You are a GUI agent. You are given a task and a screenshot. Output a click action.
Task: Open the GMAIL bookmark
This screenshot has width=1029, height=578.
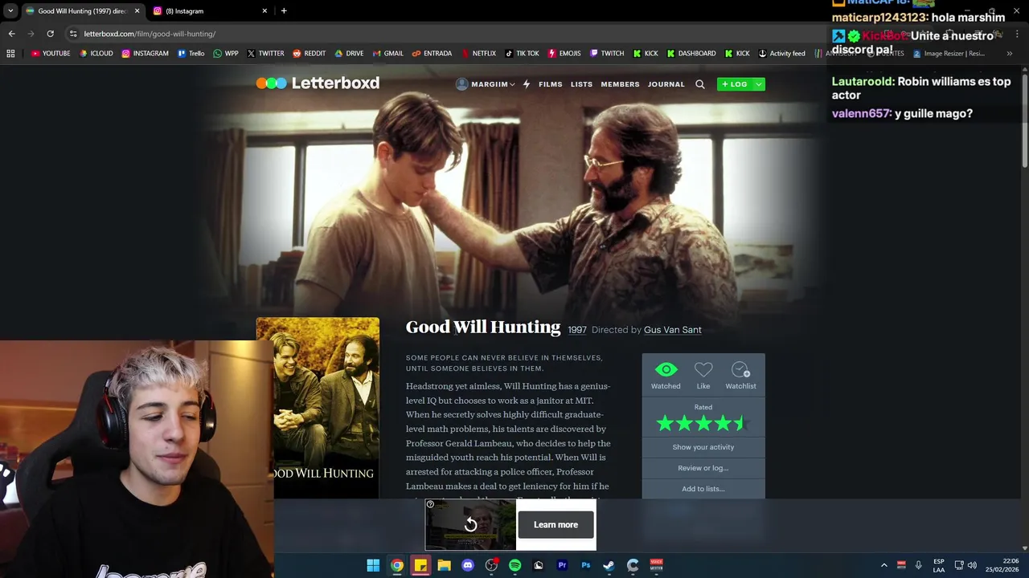387,54
